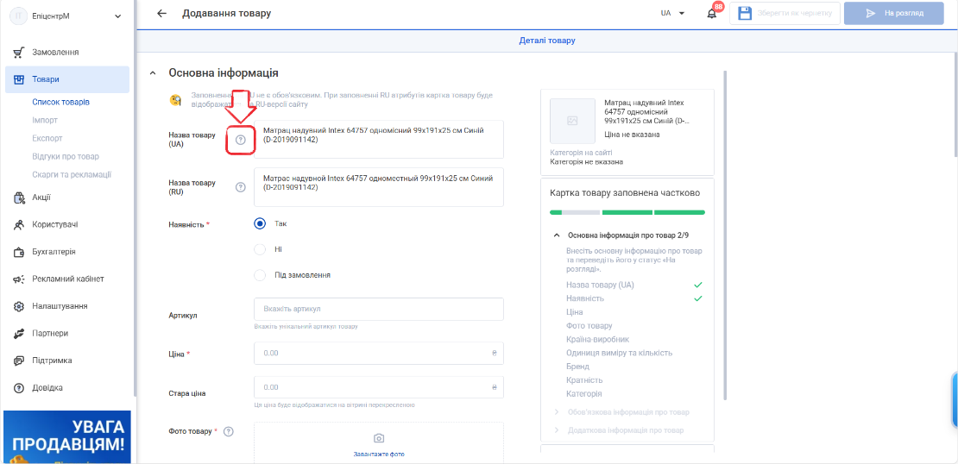
Task: Click Зберегти як чернетку button
Action: 785,14
